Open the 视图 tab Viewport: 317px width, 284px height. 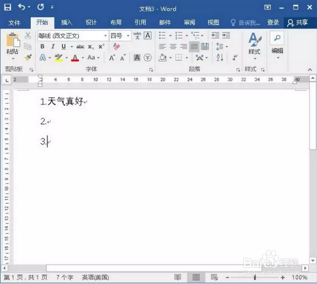[x=213, y=23]
